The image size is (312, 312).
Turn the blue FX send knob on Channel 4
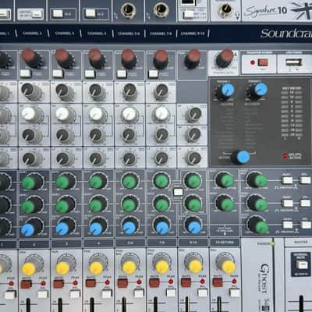point(97,227)
